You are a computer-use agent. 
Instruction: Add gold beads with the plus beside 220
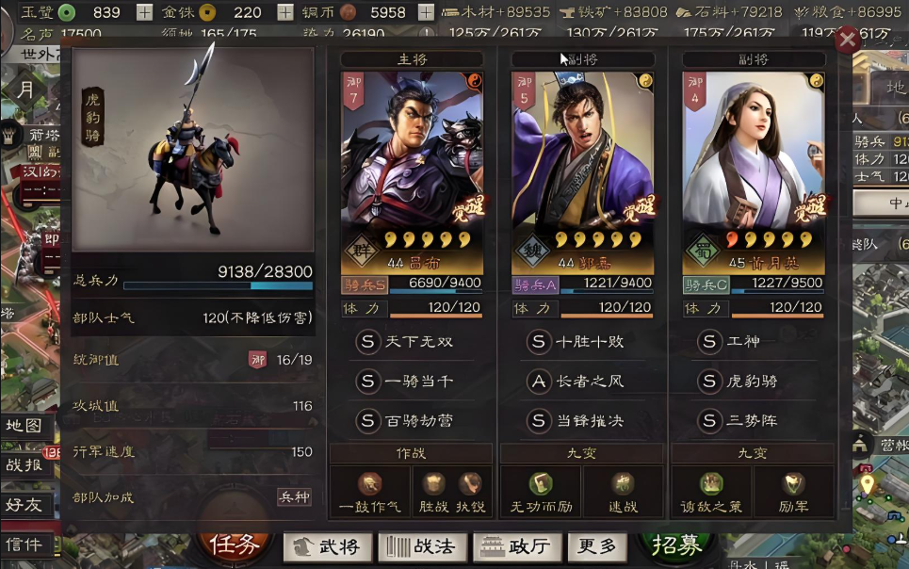(284, 11)
